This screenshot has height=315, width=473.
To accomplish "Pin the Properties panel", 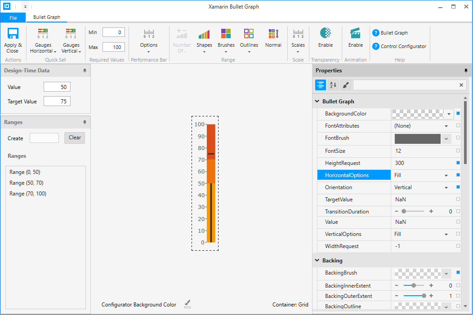I will [466, 71].
